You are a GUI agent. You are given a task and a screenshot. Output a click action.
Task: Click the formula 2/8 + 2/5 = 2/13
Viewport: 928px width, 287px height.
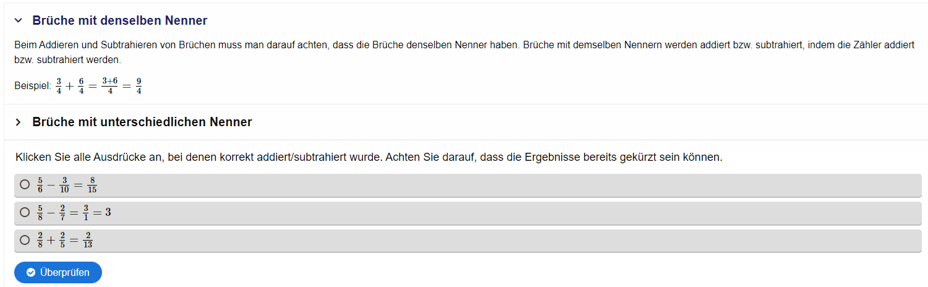click(65, 241)
